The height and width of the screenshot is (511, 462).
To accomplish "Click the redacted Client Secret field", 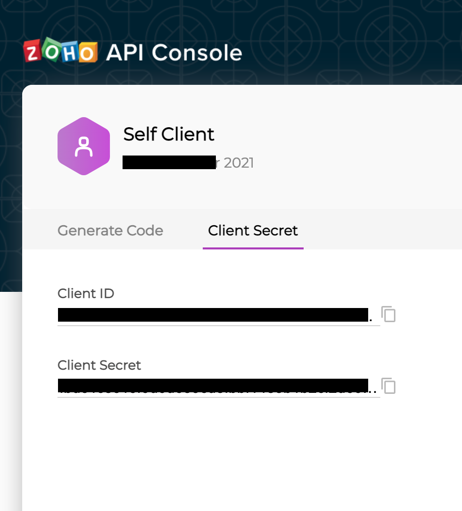I will (219, 387).
